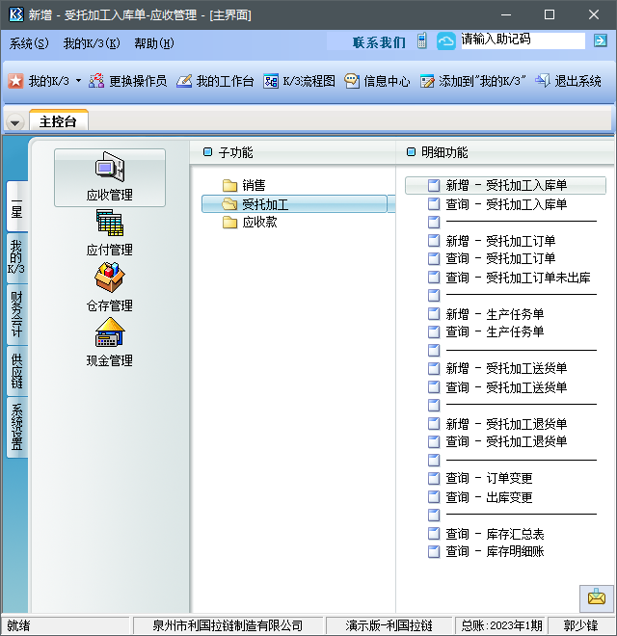Click the dropdown arrow beside 主控台 tab
This screenshot has width=617, height=636.
(15, 122)
